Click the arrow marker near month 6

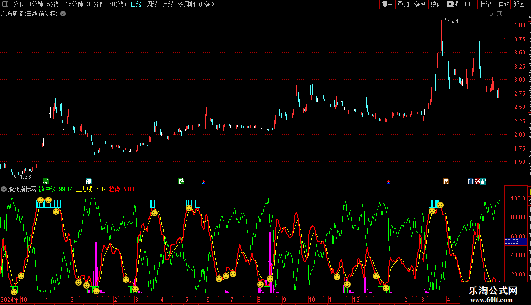click(x=203, y=182)
